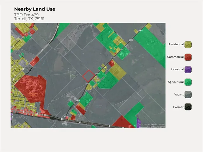Click the Residential yellow legend swatch
This screenshot has width=203, height=152.
click(188, 44)
